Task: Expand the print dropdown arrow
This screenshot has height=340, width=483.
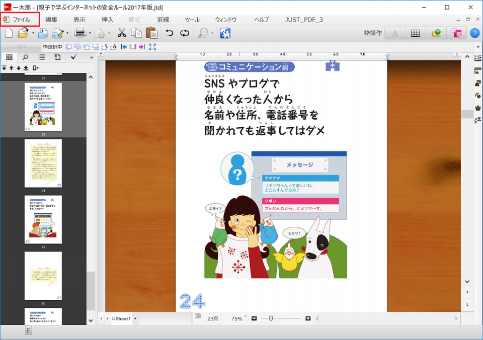Action: (x=90, y=33)
